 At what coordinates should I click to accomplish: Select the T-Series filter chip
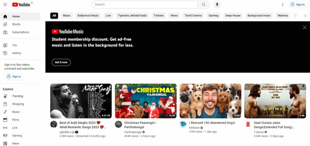coord(159,16)
